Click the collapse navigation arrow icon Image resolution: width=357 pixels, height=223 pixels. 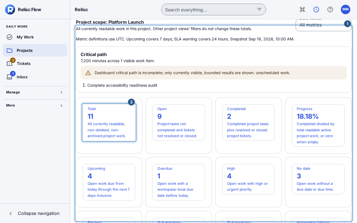11,214
